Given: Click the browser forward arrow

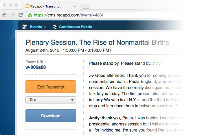Looking at the screenshot, I should (x=12, y=15).
